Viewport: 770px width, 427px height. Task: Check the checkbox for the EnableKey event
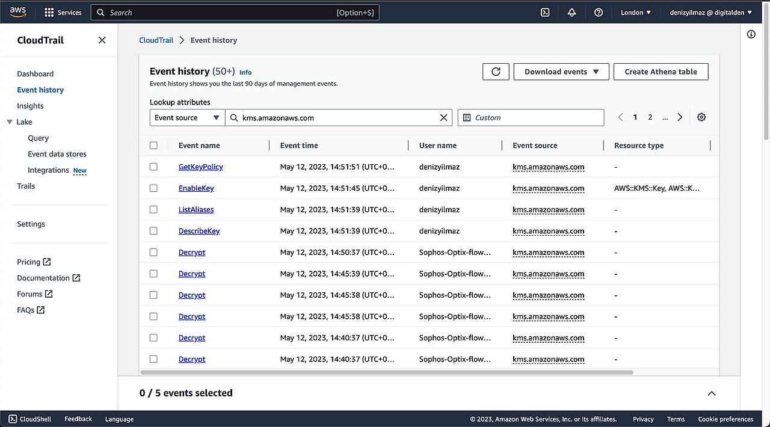[153, 188]
